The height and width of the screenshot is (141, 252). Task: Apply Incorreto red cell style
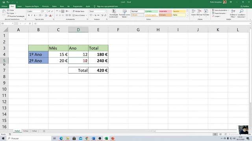click(x=165, y=11)
